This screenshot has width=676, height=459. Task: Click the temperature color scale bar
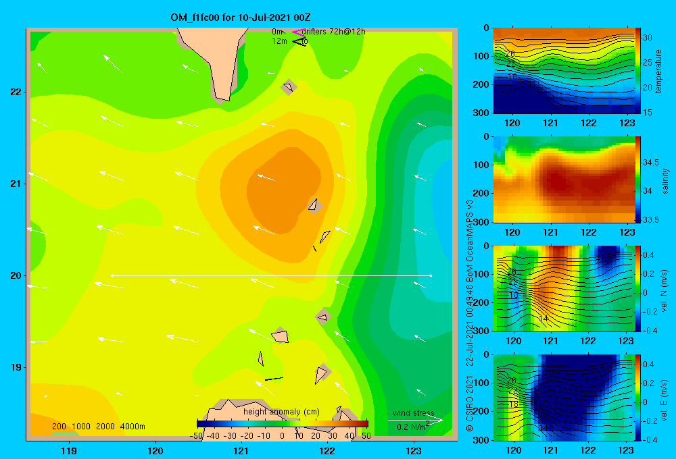tap(637, 70)
